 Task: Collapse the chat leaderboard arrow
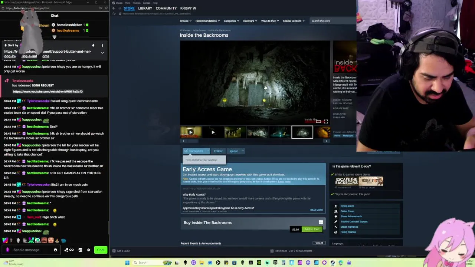(x=55, y=37)
